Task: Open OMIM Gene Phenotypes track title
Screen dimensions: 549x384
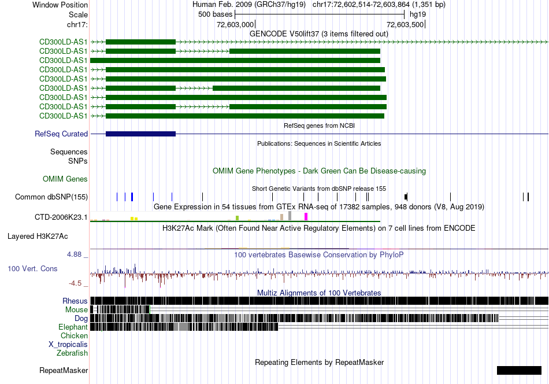Action: [319, 171]
